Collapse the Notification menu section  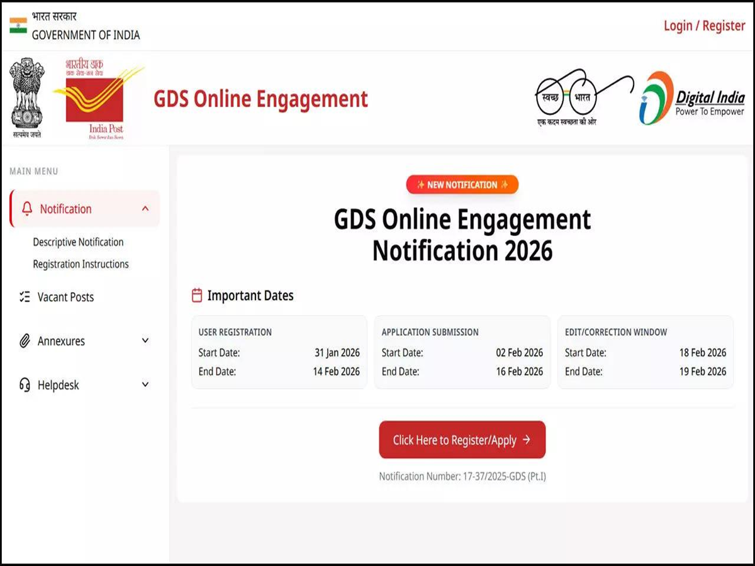pyautogui.click(x=145, y=208)
